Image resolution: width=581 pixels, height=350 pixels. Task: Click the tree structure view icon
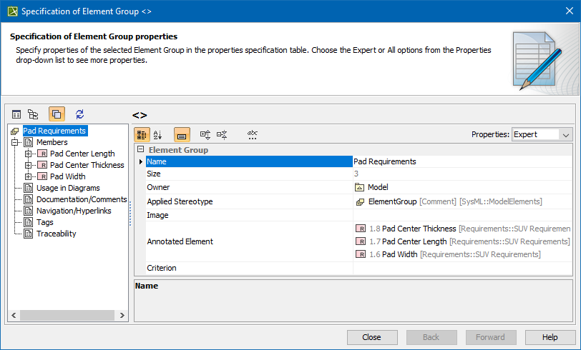coord(33,114)
